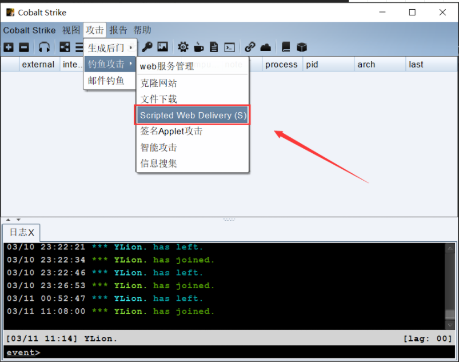Click the coffee cup Java applet icon

point(198,47)
